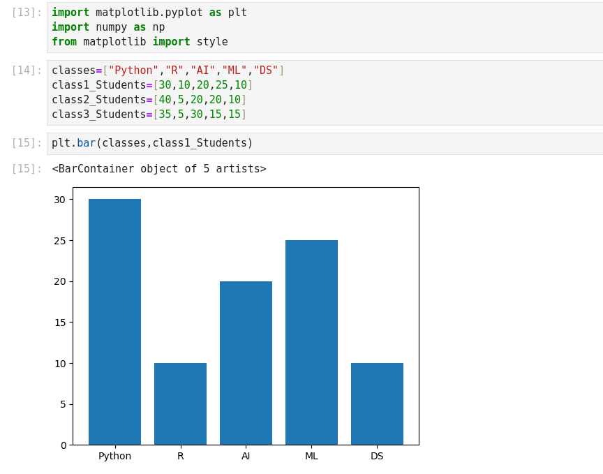Screen dimensions: 603x474
Task: Click the 30 y-axis tick label
Action: [59, 200]
